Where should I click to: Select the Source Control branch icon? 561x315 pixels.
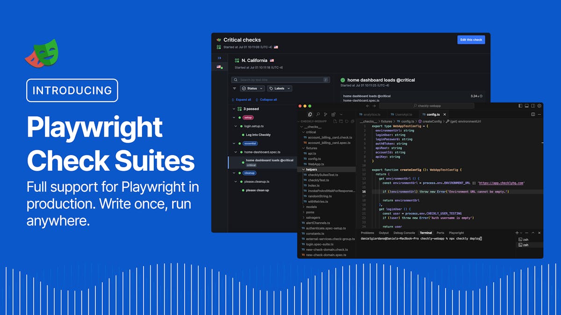coord(326,114)
